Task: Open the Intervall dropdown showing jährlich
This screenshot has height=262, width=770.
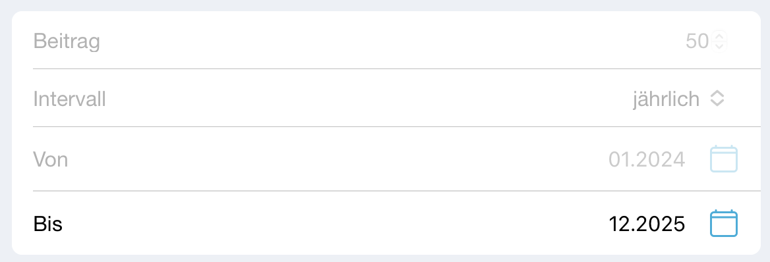Action: click(x=678, y=99)
